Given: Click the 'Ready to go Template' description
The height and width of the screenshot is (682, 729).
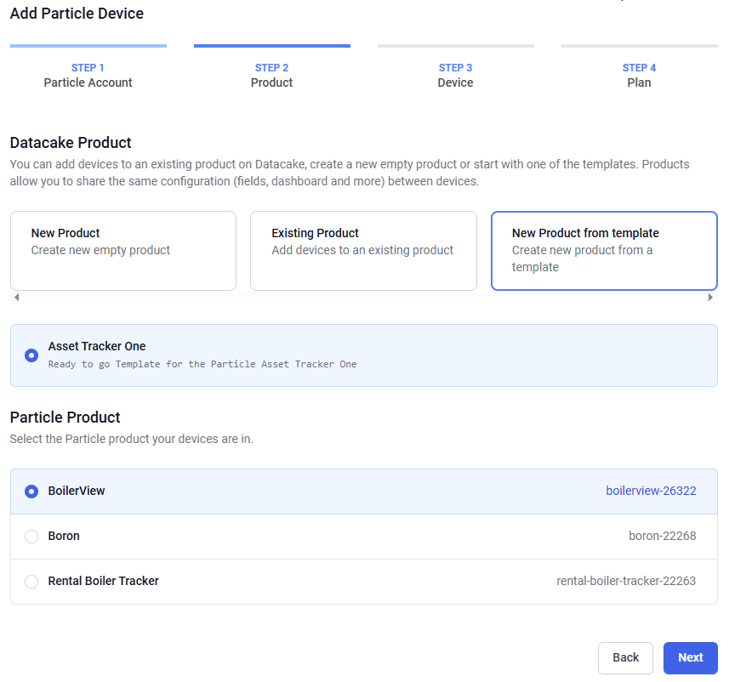Looking at the screenshot, I should pyautogui.click(x=202, y=364).
